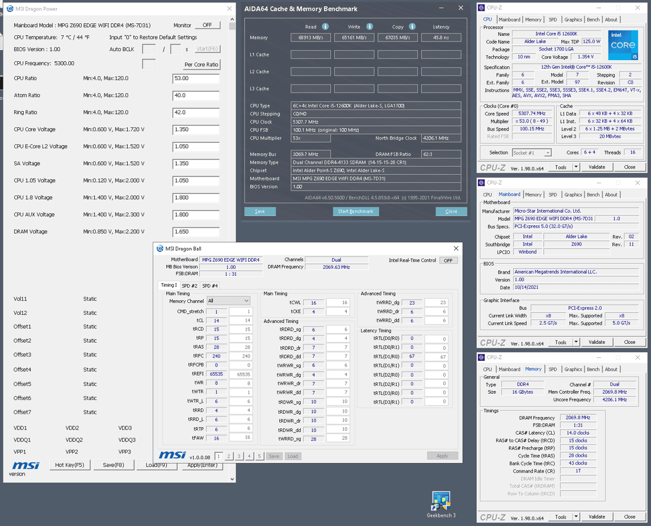Click Core Speed 5307.74 MHz in CPU-Z
The image size is (651, 526).
(x=532, y=113)
